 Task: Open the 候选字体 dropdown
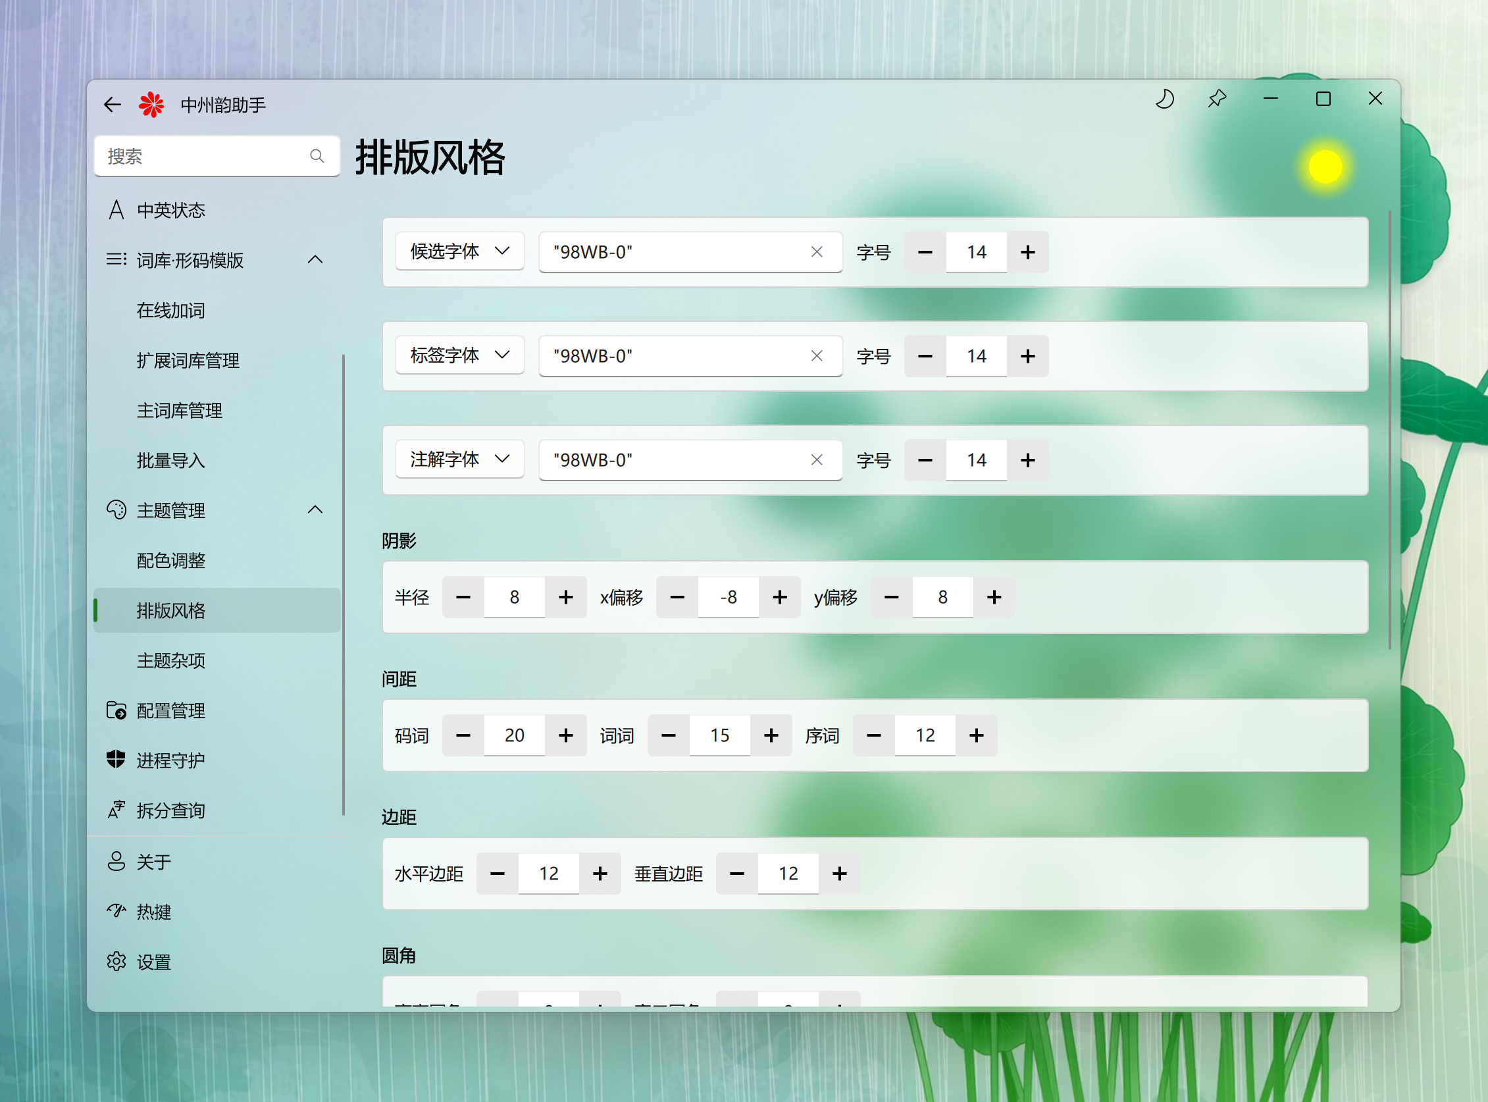point(459,251)
